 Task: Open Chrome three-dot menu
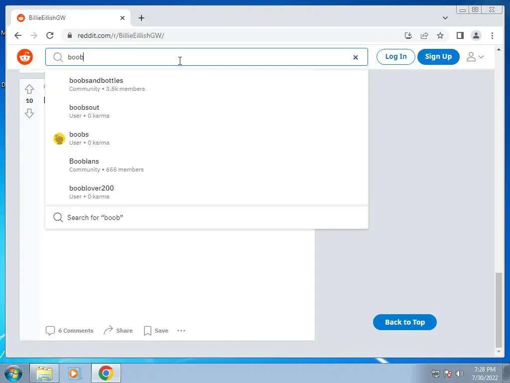pos(492,35)
